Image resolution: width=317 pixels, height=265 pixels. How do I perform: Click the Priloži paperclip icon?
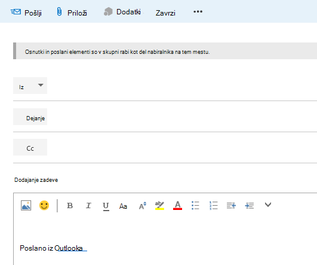tap(59, 11)
